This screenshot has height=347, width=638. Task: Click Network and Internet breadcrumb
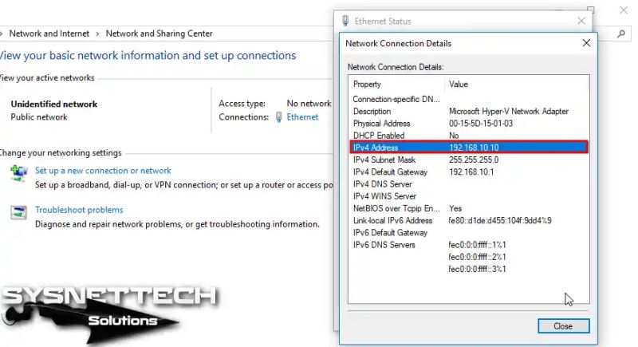[x=49, y=34]
